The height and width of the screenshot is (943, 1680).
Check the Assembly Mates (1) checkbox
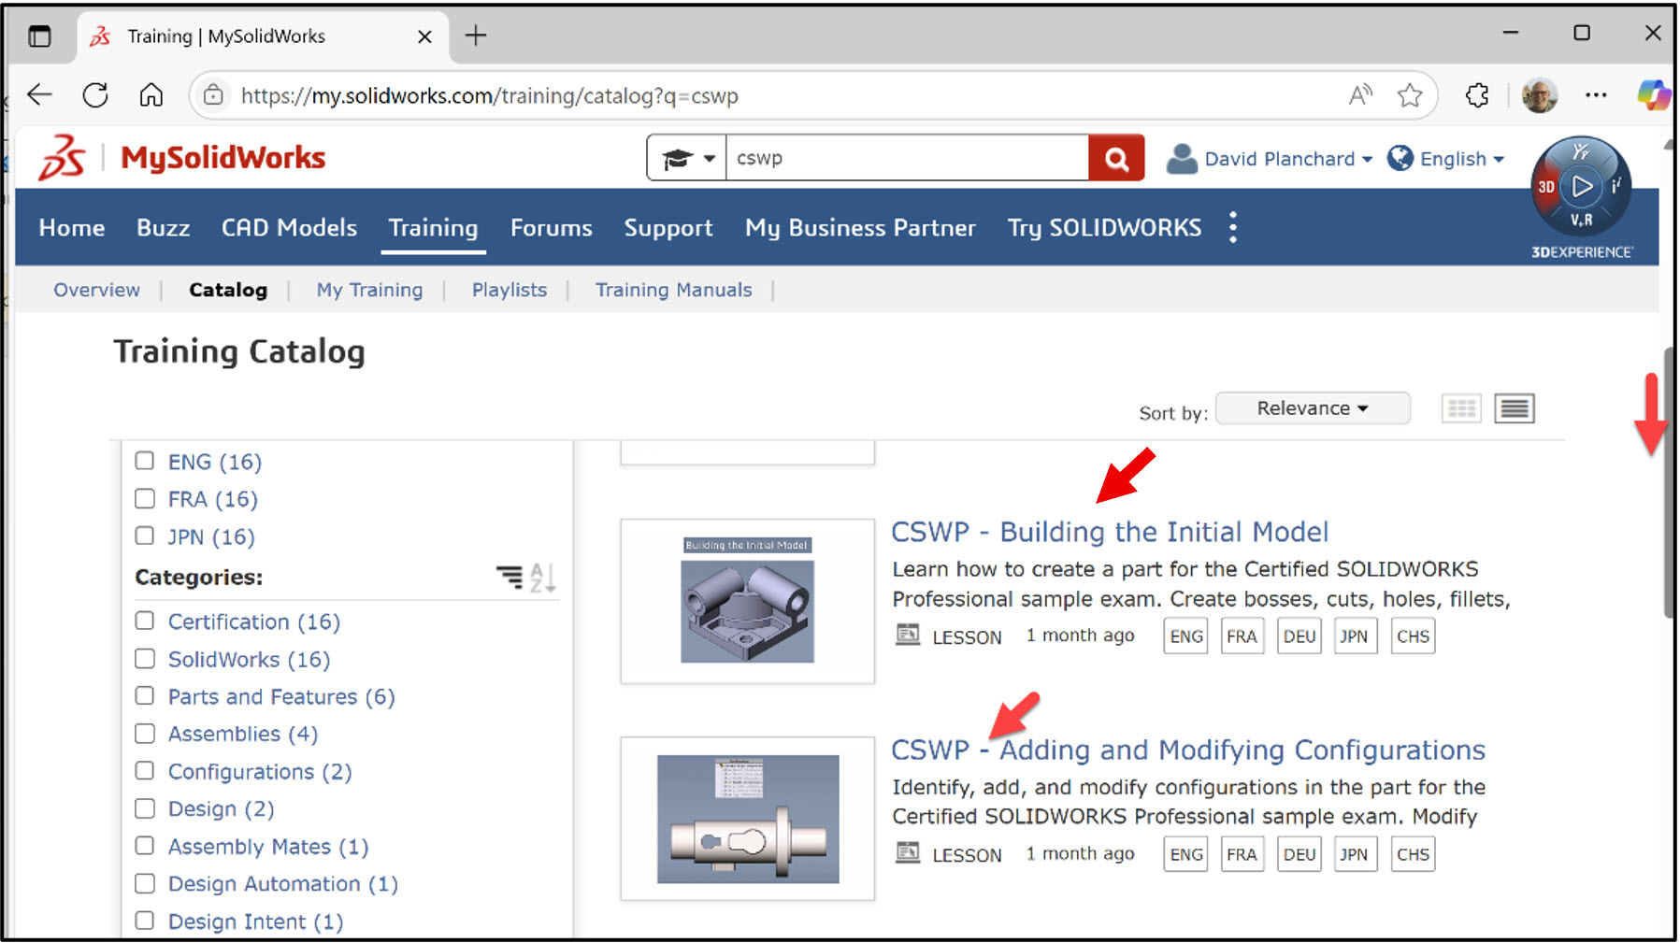click(145, 846)
